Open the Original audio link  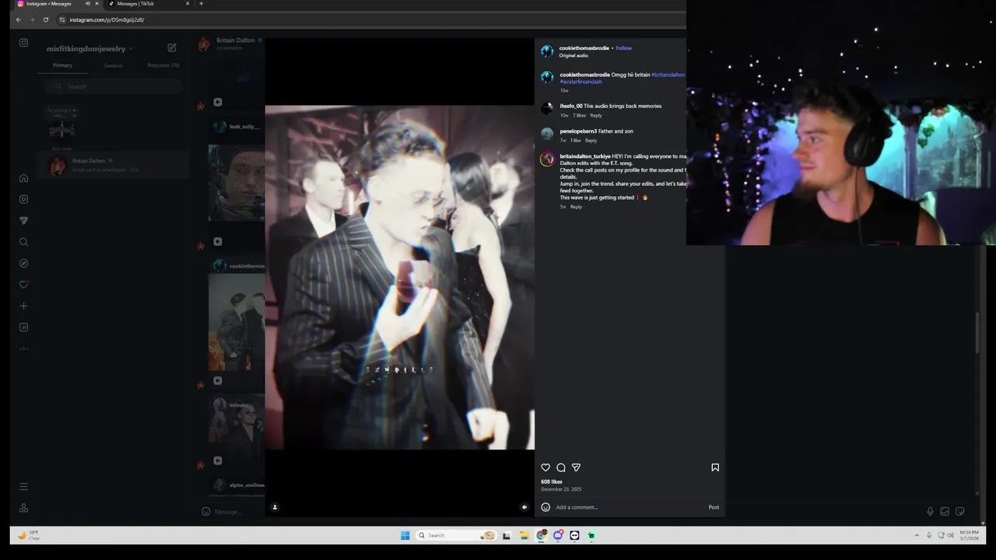coord(573,55)
